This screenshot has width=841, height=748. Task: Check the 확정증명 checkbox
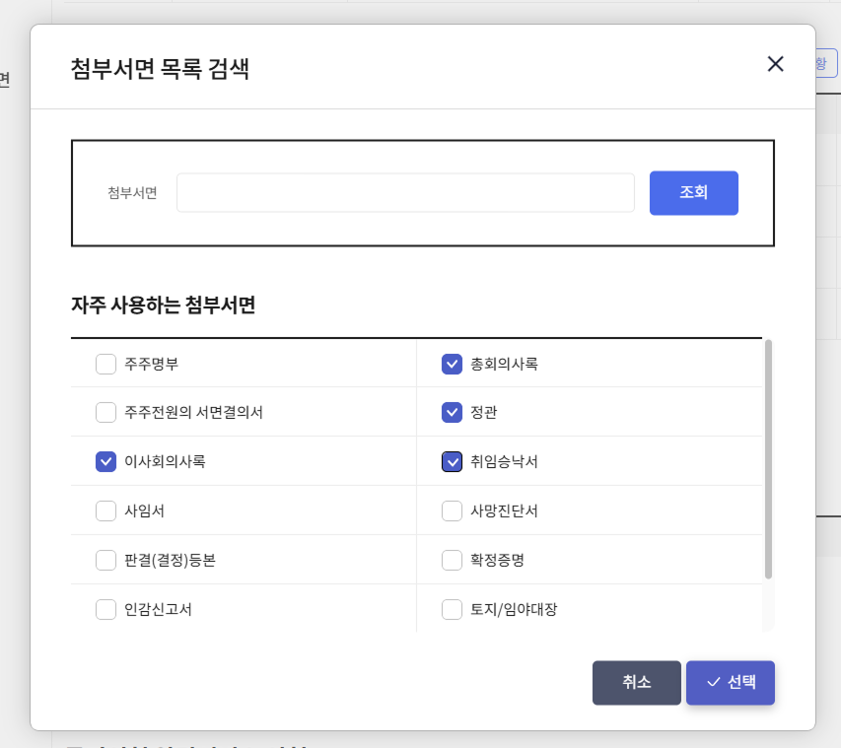click(452, 560)
